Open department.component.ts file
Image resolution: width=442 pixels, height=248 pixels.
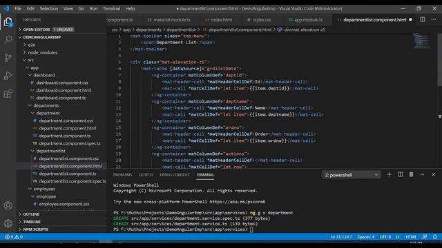coord(65,136)
